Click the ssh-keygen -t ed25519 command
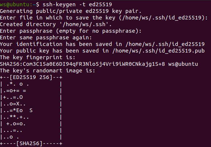The height and width of the screenshot is (147, 211). point(77,4)
